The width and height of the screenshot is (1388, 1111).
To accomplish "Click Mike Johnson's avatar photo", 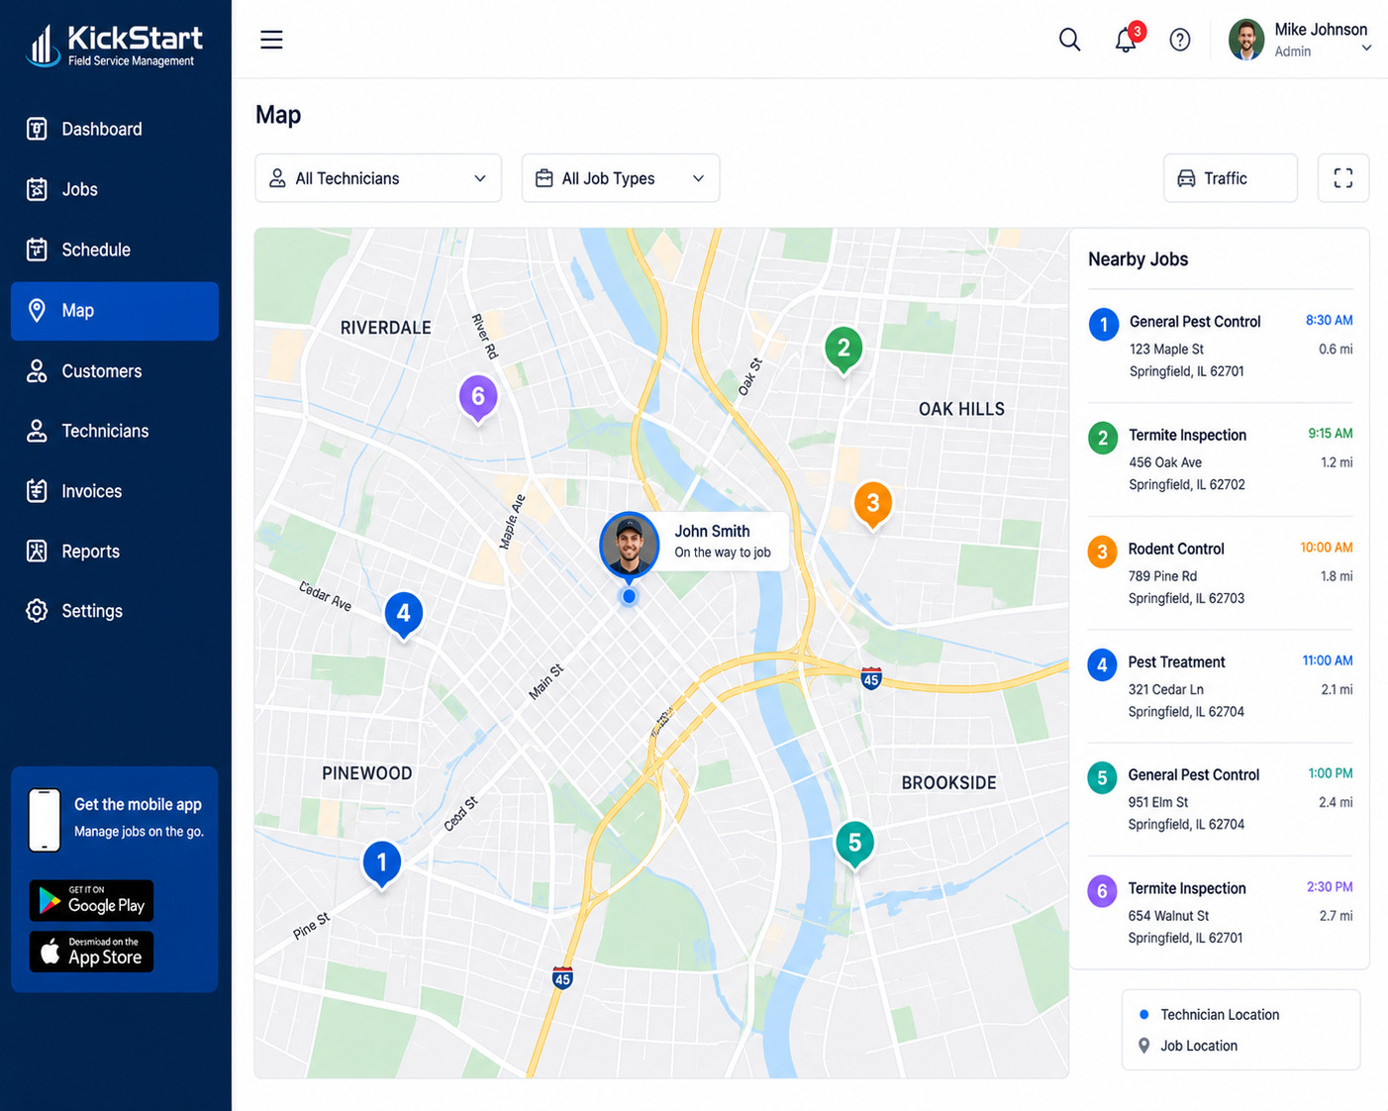I will [1246, 40].
